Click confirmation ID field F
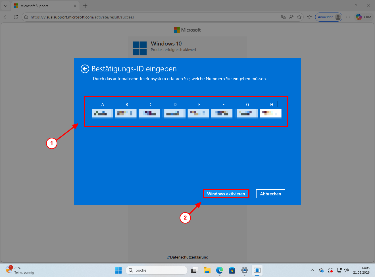 click(x=222, y=113)
